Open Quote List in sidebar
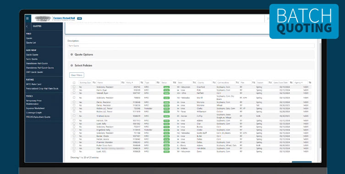This screenshot has height=174, width=345. [x=31, y=43]
